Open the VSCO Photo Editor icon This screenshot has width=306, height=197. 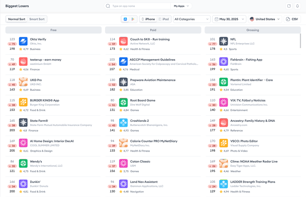223,143
